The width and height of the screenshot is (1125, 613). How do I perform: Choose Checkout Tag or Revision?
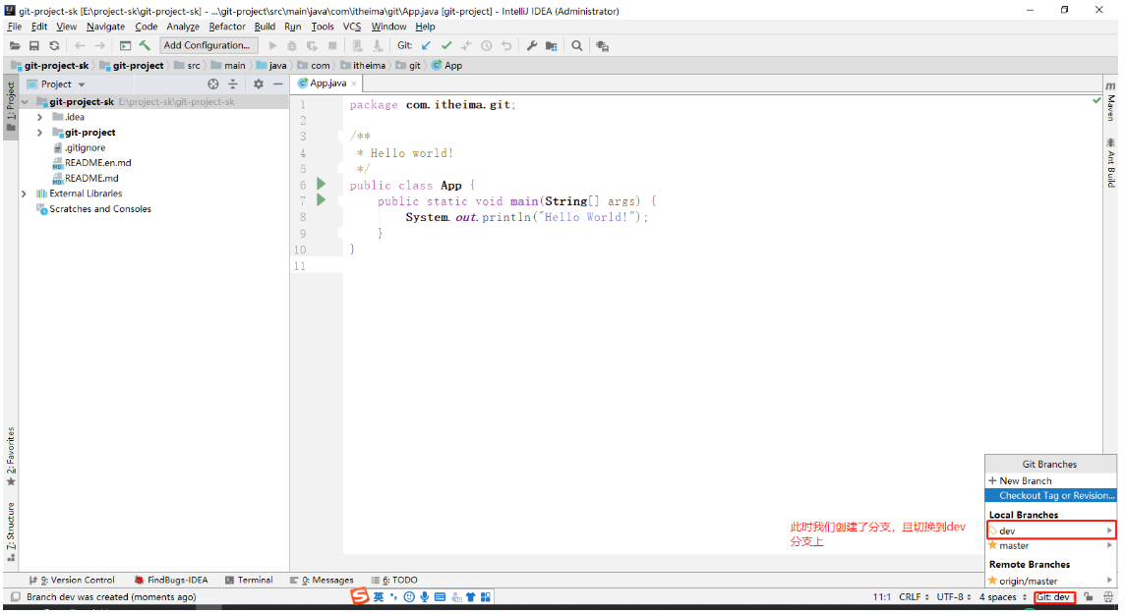pos(1052,495)
